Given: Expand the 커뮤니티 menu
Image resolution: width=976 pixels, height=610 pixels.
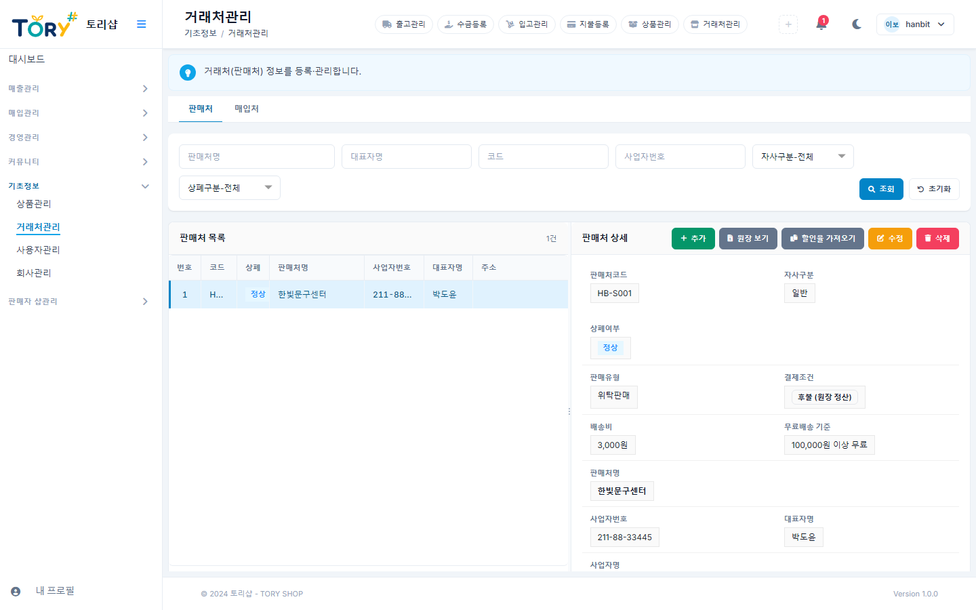Looking at the screenshot, I should coord(79,162).
